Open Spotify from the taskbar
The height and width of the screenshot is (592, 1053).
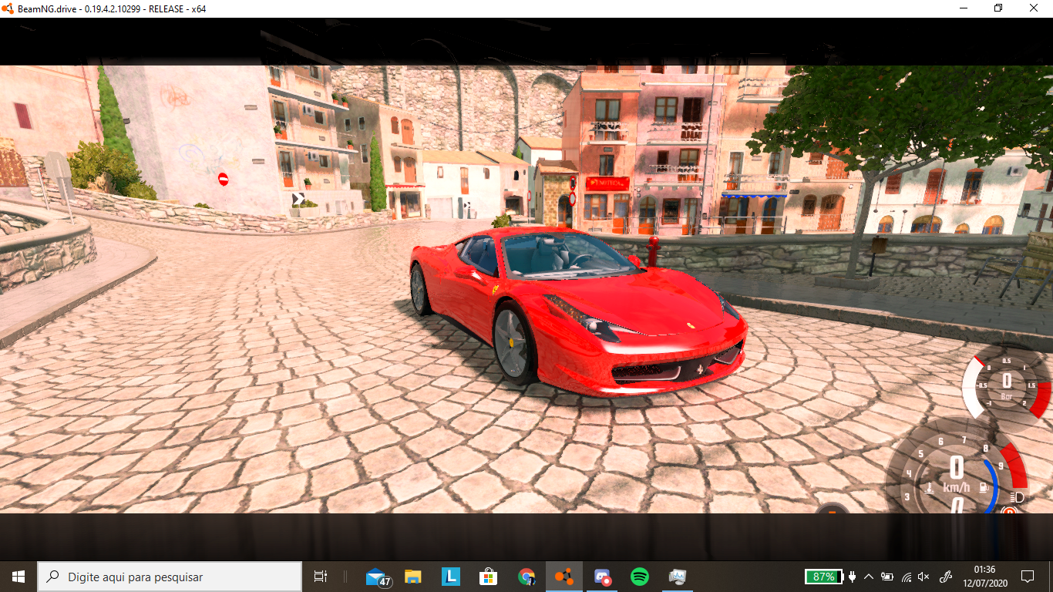pos(639,577)
